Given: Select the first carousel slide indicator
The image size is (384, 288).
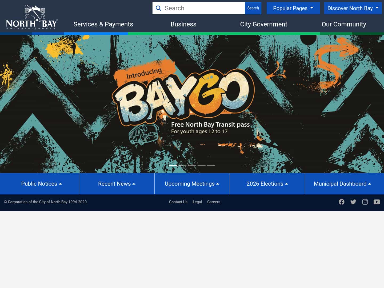Looking at the screenshot, I should 173,166.
